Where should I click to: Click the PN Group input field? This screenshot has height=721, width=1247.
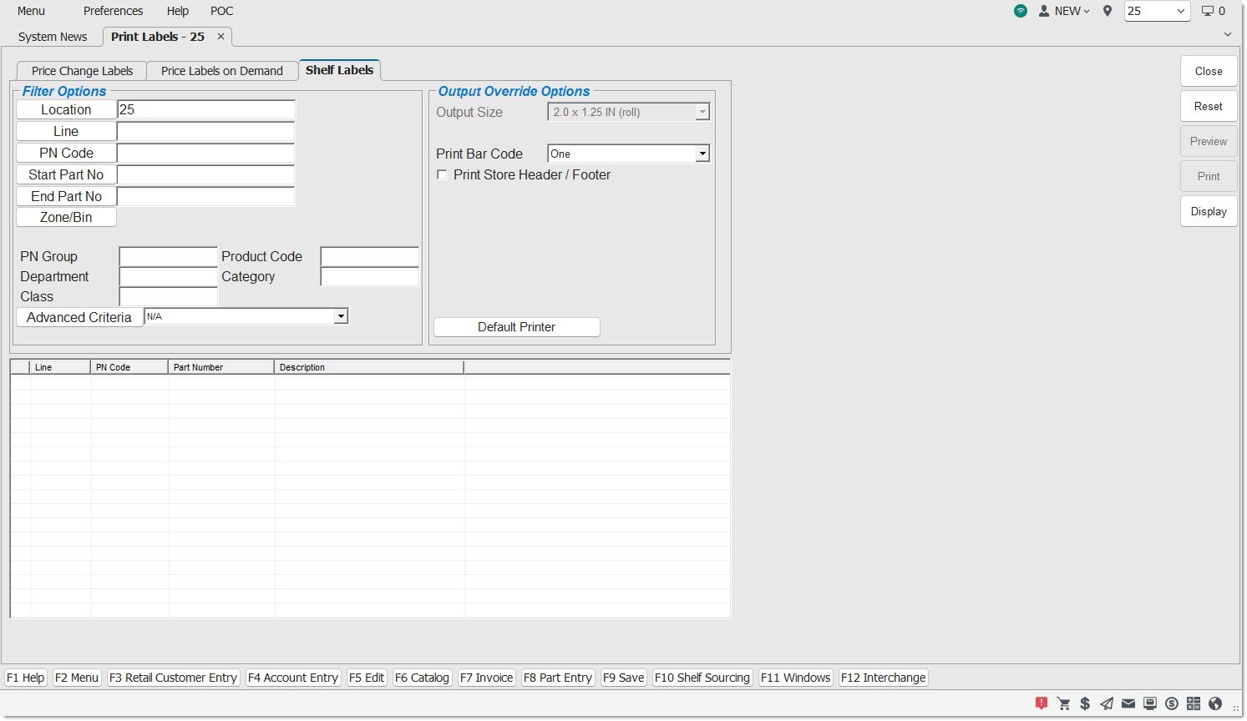(168, 256)
